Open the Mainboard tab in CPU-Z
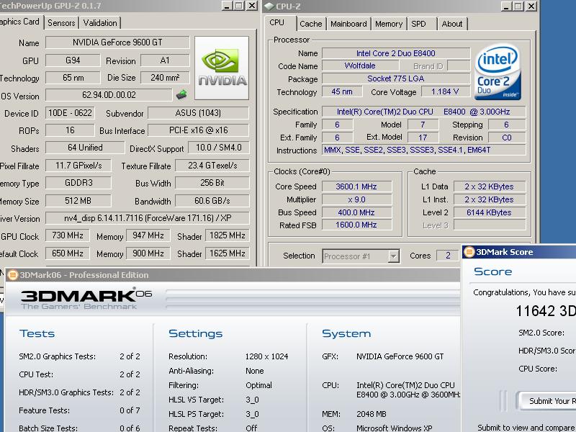This screenshot has height=432, width=576. click(348, 24)
